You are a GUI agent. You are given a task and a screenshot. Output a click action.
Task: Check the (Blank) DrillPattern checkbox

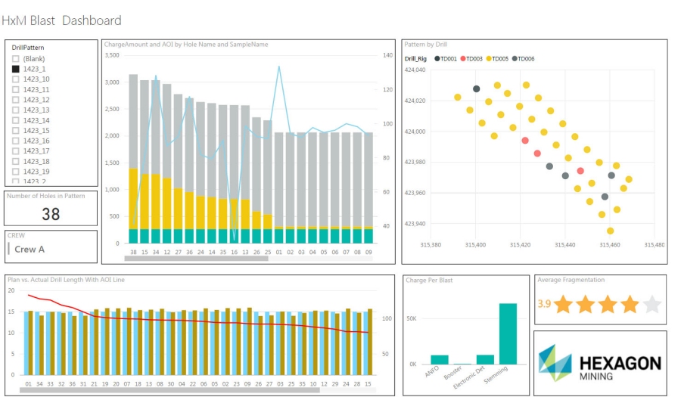[x=16, y=58]
